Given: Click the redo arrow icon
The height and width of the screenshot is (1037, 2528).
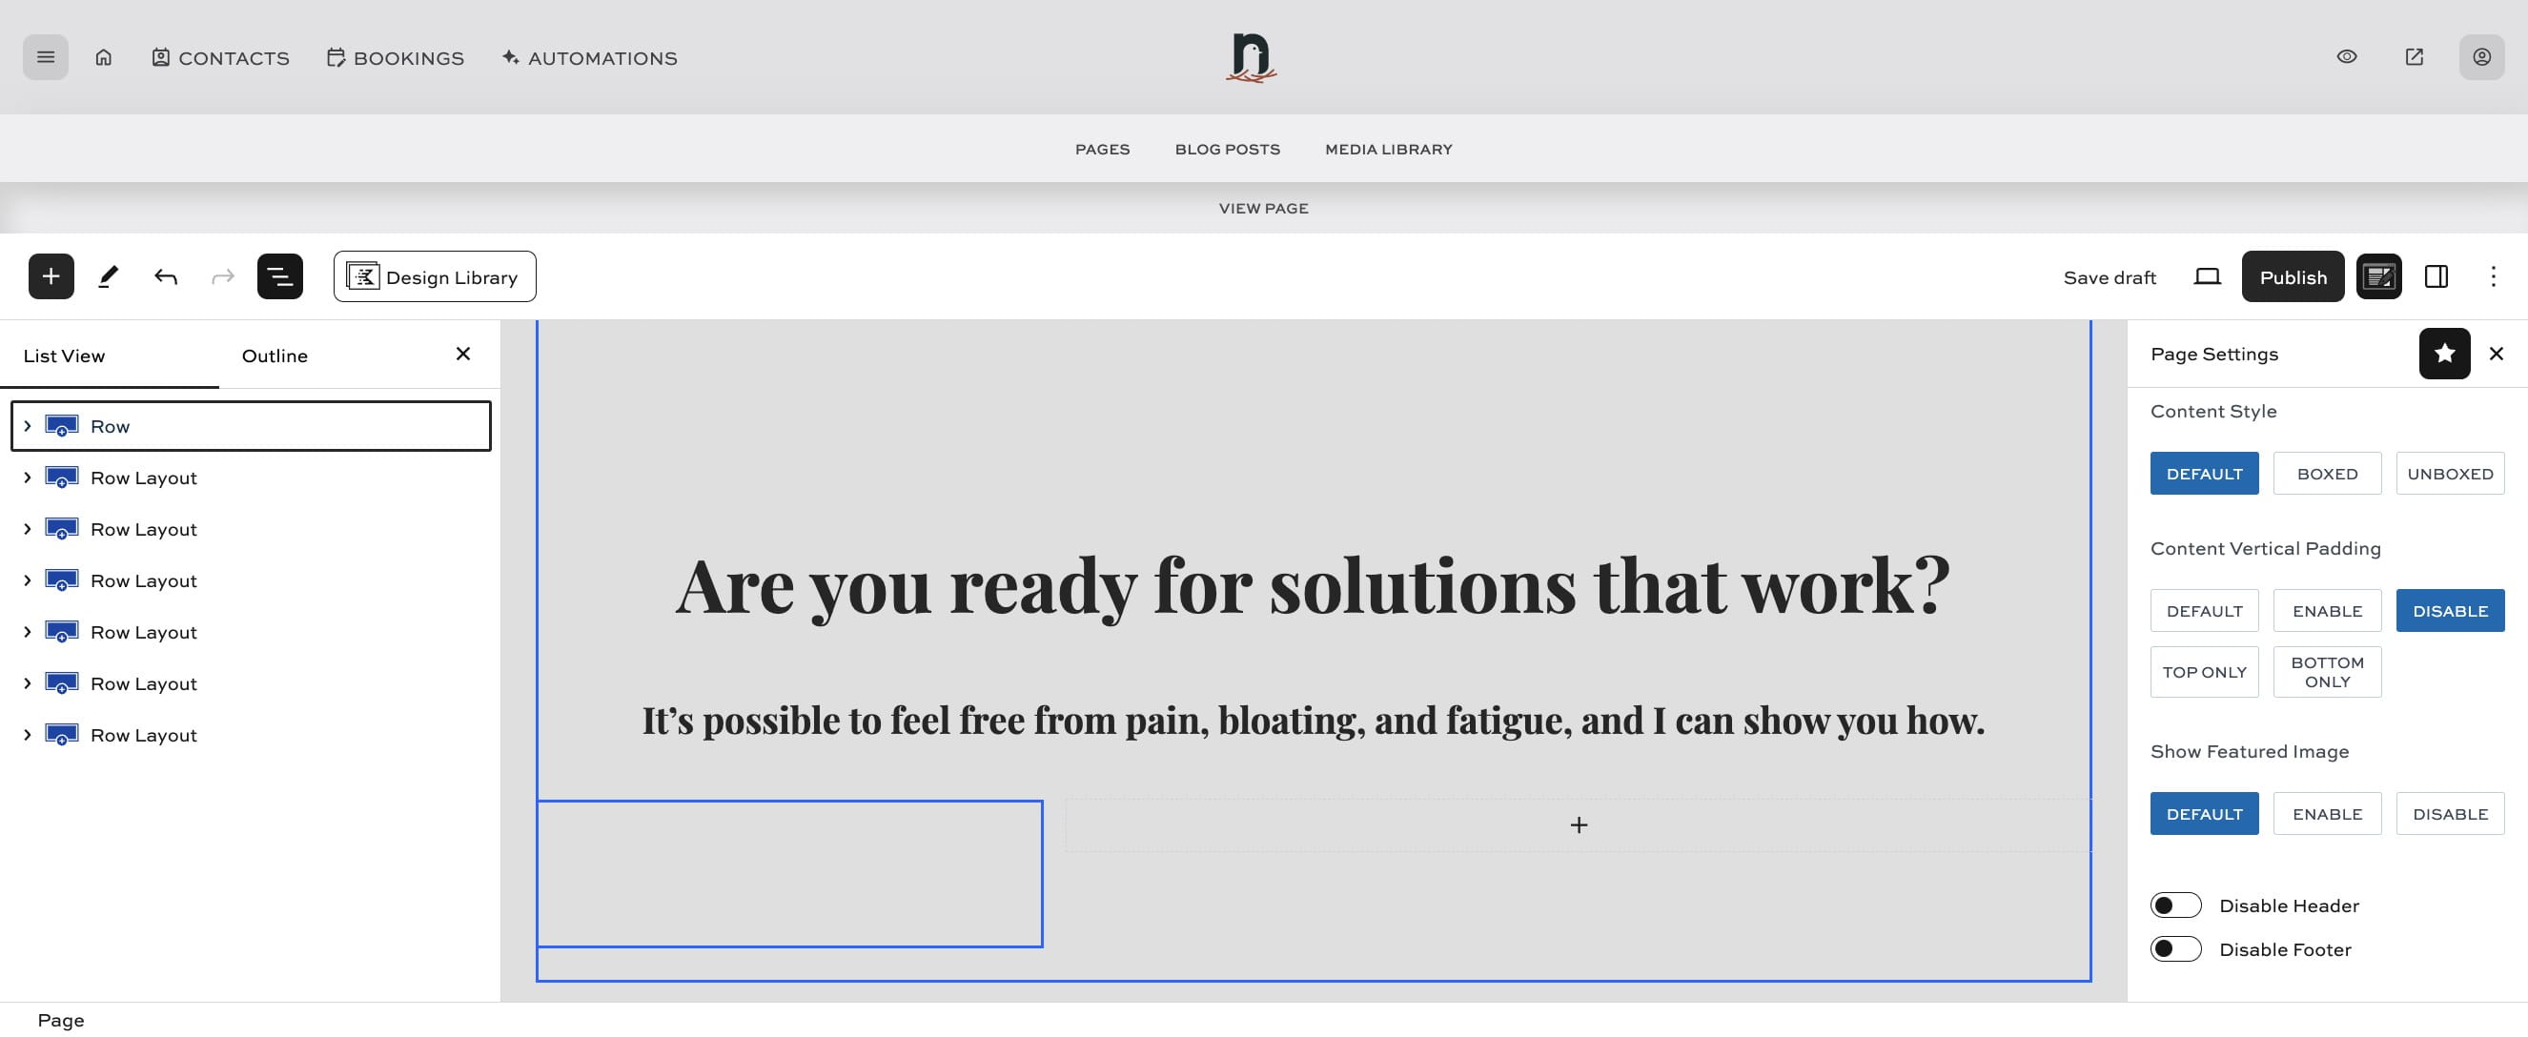Looking at the screenshot, I should [222, 275].
